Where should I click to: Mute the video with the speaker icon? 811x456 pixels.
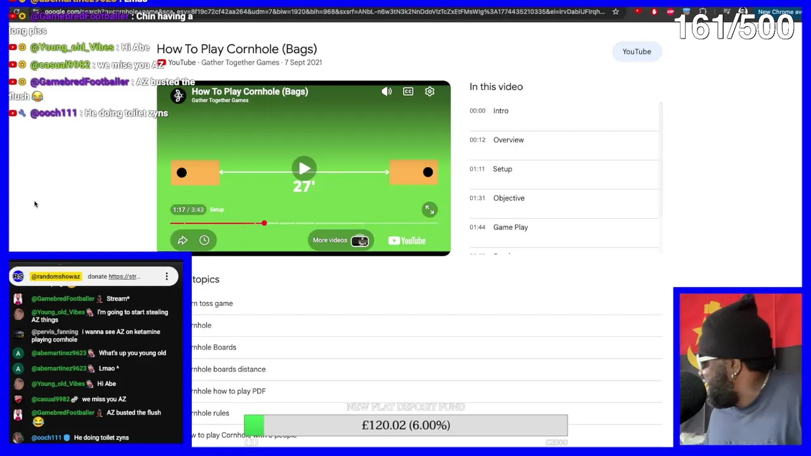coord(386,92)
